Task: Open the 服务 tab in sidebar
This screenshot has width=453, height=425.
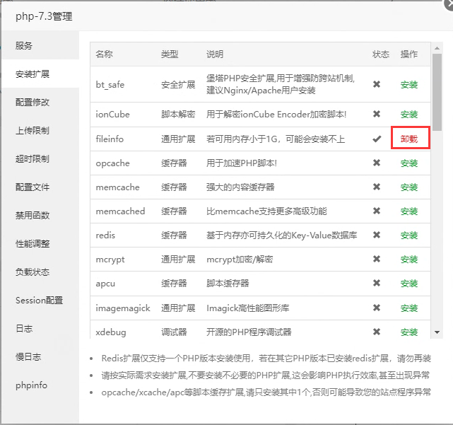Action: point(24,45)
